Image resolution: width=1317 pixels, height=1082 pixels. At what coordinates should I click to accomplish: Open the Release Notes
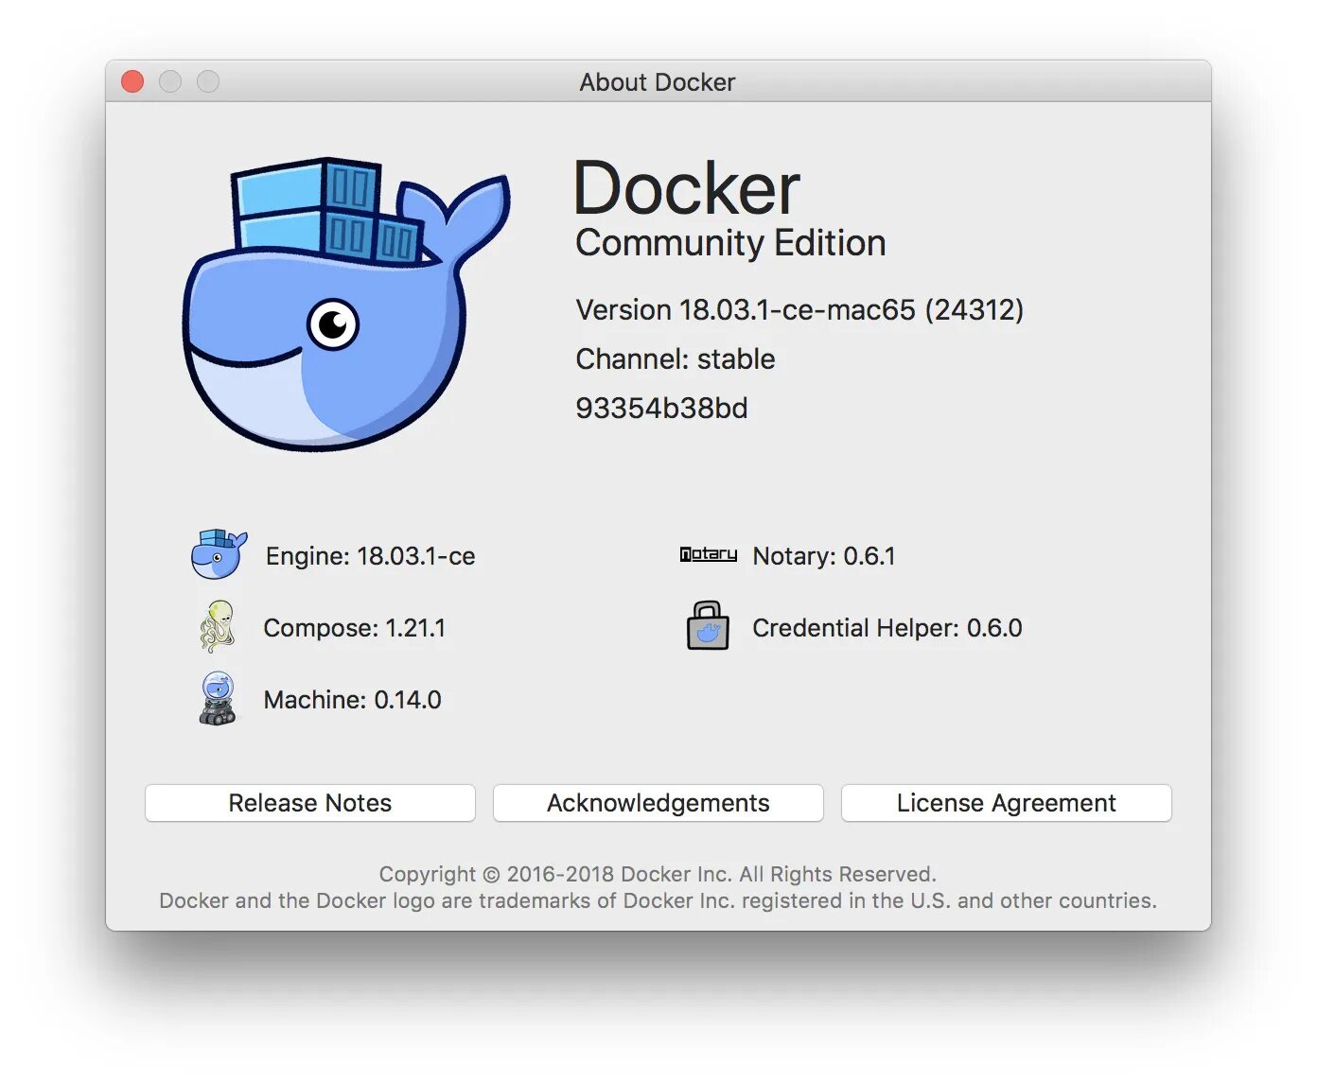[310, 803]
